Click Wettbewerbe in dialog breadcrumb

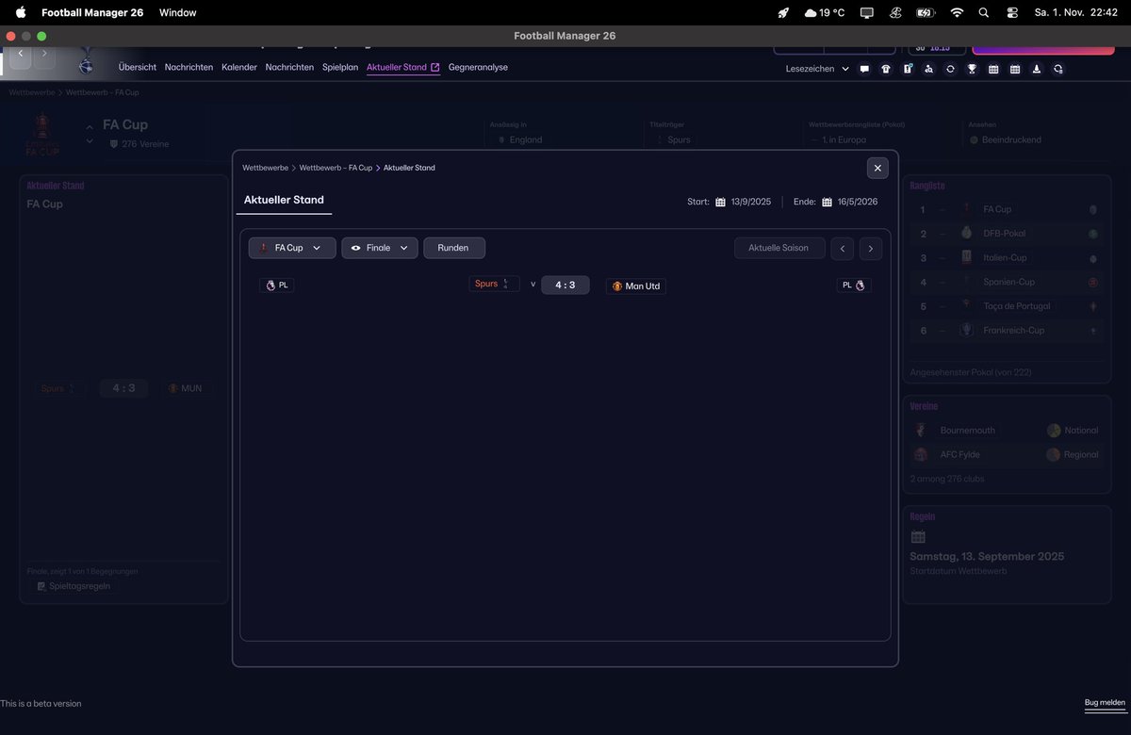[265, 168]
